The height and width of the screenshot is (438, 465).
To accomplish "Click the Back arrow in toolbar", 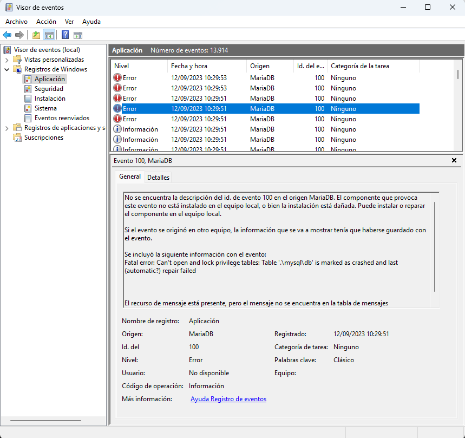I will (7, 35).
